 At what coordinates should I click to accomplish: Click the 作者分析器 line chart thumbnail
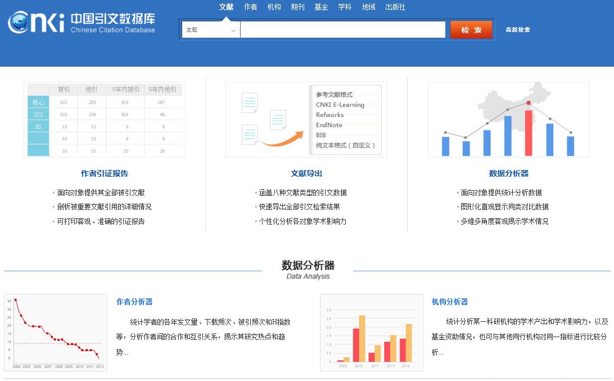(56, 332)
